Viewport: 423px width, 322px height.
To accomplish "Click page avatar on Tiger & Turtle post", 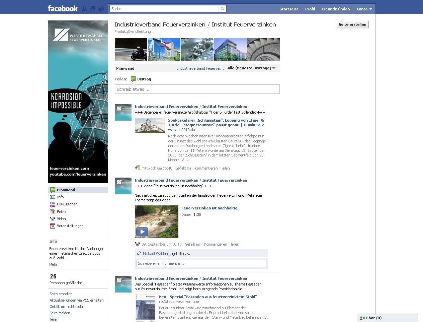I will (123, 112).
